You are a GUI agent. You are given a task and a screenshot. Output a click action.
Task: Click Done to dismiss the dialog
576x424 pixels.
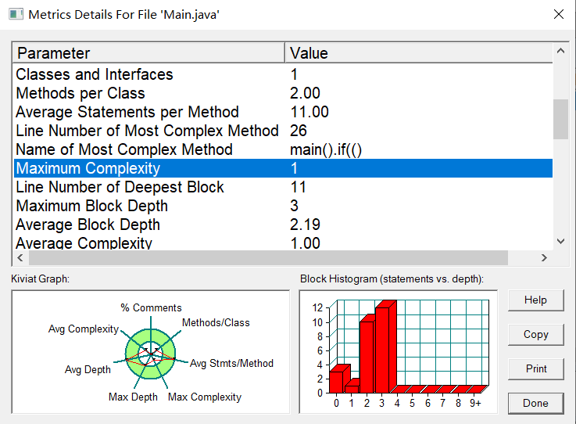pyautogui.click(x=535, y=403)
